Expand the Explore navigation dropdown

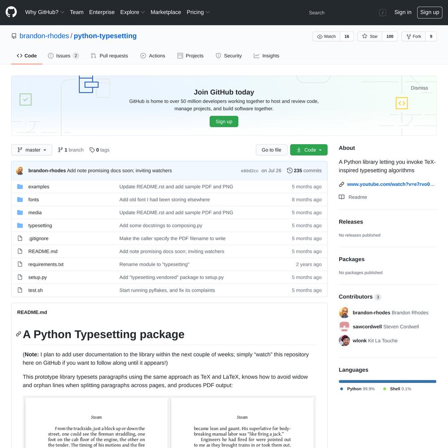(x=132, y=12)
